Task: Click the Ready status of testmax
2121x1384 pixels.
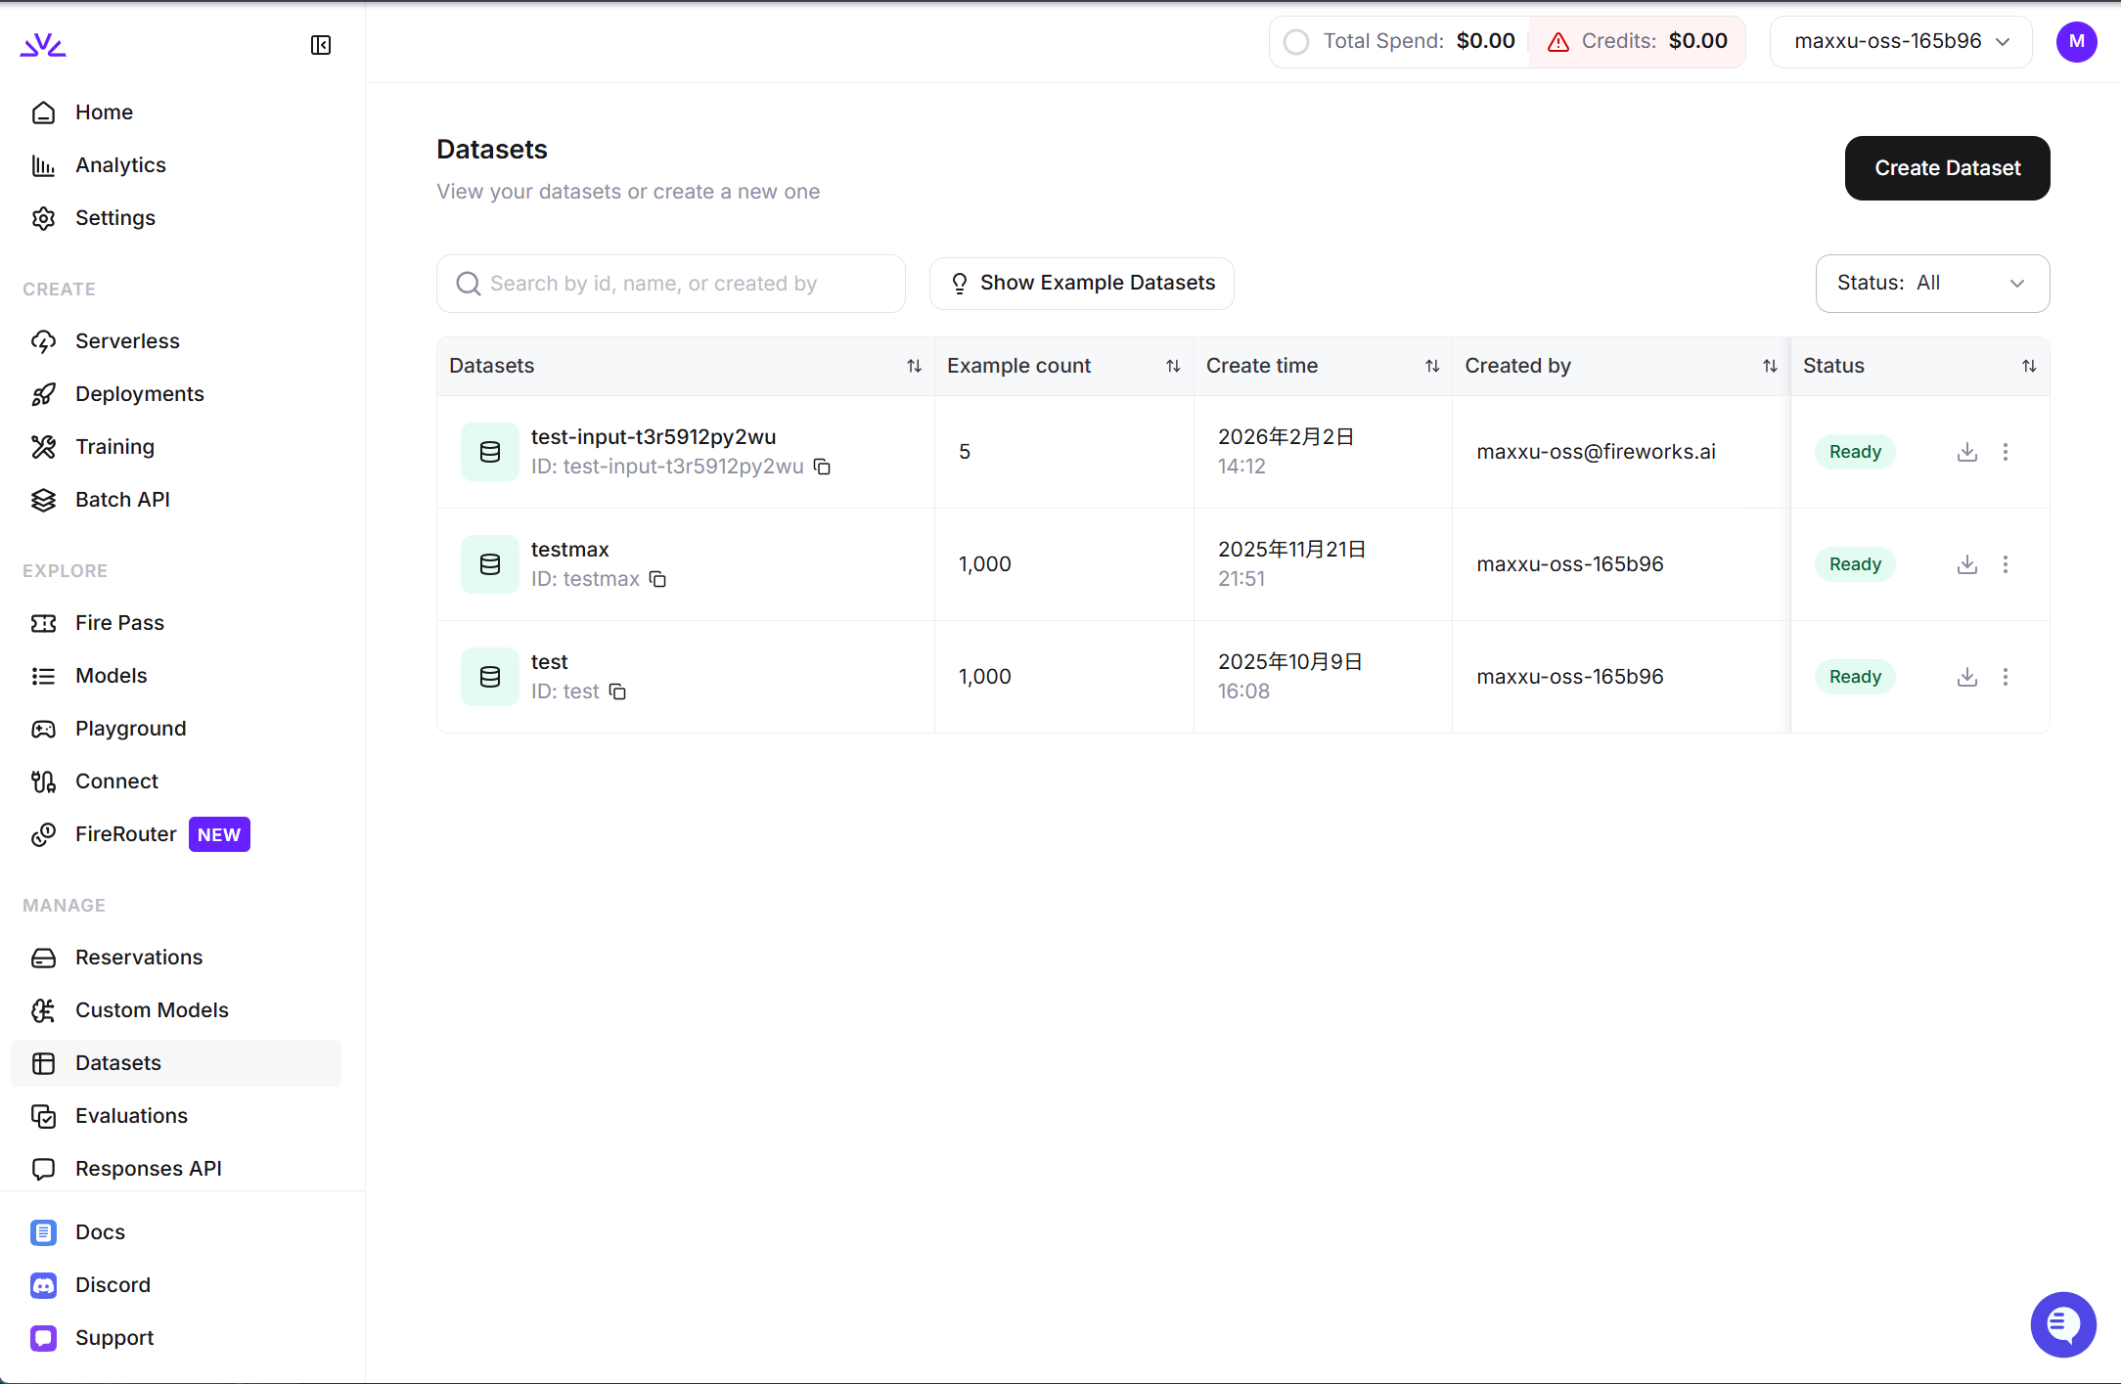Action: click(1855, 564)
